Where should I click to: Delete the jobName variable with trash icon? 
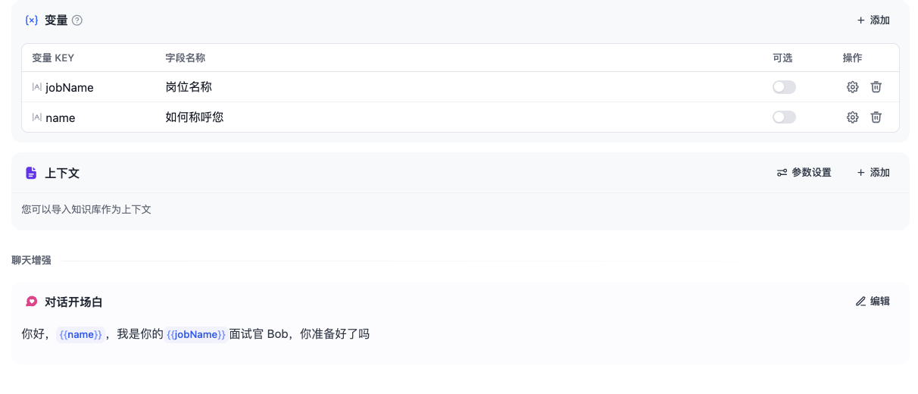876,87
